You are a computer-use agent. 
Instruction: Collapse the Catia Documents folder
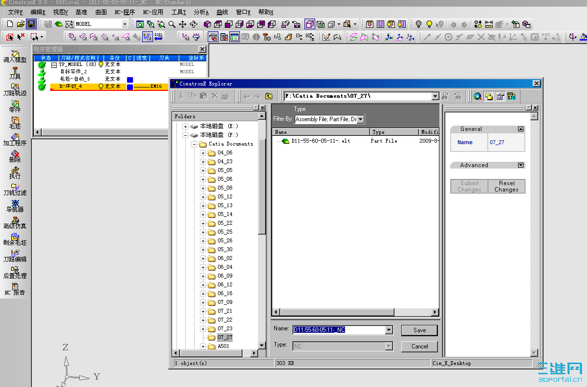click(x=194, y=144)
